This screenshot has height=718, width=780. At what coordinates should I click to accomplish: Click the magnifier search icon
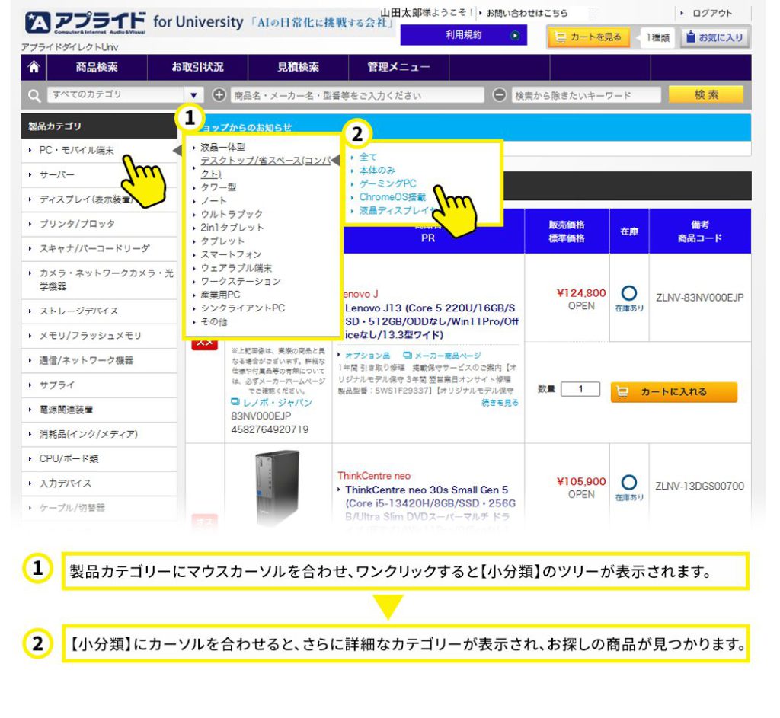(x=34, y=95)
